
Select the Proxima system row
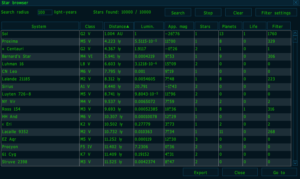coord(146,41)
